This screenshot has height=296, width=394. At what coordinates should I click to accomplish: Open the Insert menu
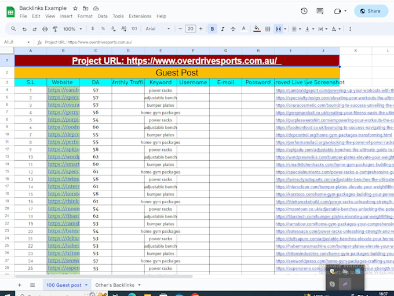66,16
